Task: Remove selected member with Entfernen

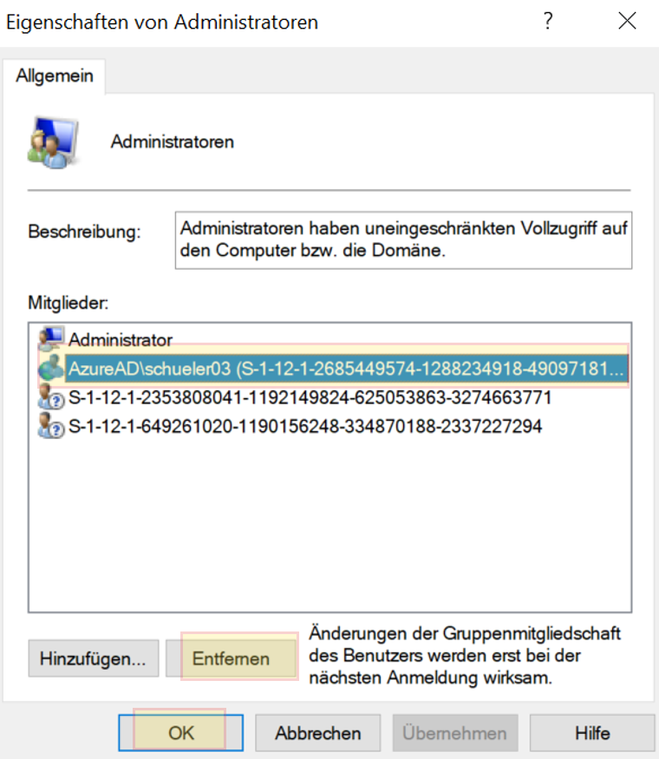Action: click(231, 658)
